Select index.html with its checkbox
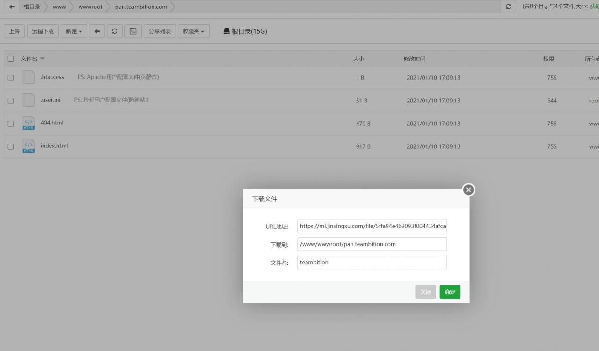 11,146
